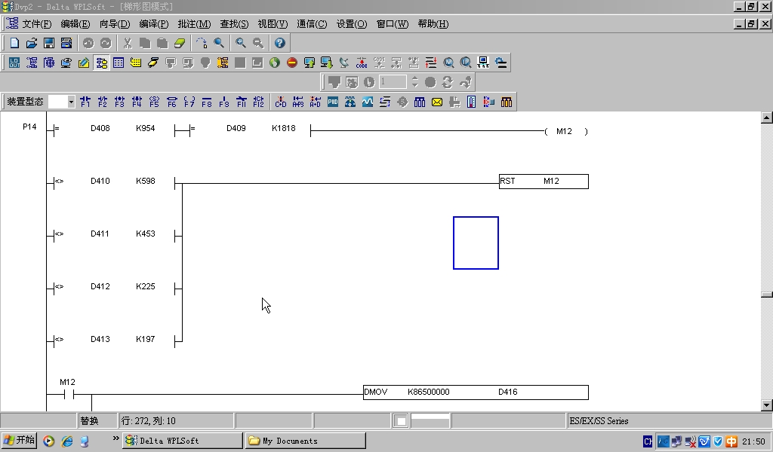Click the PID instruction icon

[x=333, y=102]
